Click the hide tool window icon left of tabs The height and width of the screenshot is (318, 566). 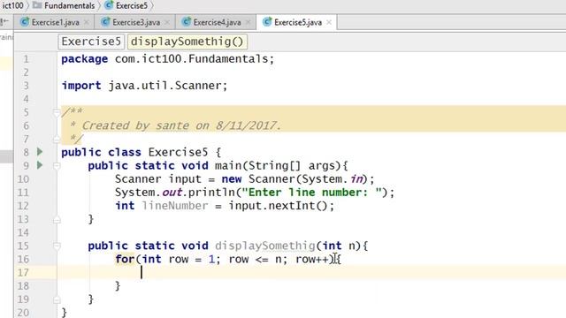4,22
